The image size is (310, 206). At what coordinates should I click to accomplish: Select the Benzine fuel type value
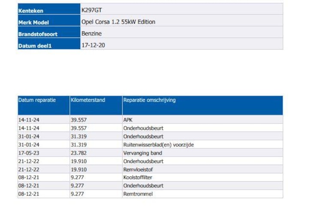tap(91, 33)
